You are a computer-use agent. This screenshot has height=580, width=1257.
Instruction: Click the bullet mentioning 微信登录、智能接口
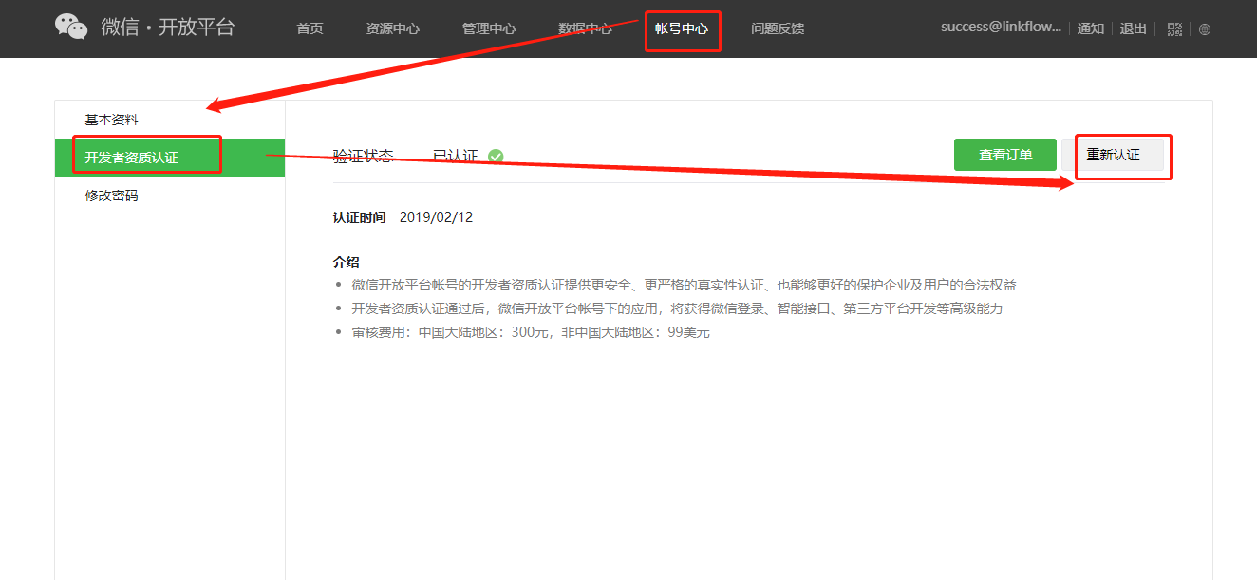point(677,309)
